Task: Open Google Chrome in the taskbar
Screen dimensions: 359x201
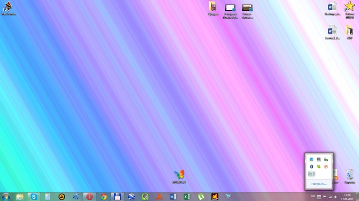Action: point(104,197)
